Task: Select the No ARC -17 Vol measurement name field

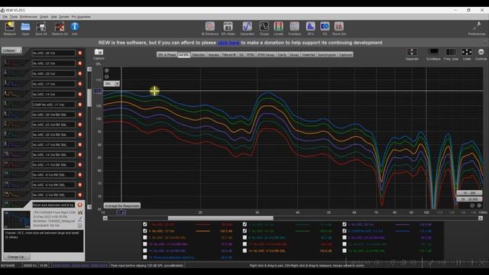Action: click(x=53, y=84)
